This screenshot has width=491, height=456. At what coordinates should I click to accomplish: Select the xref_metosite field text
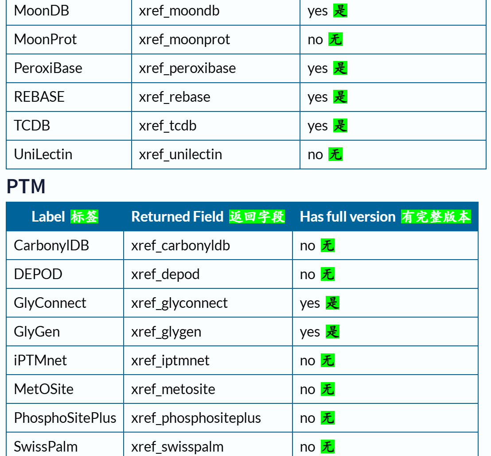173,389
